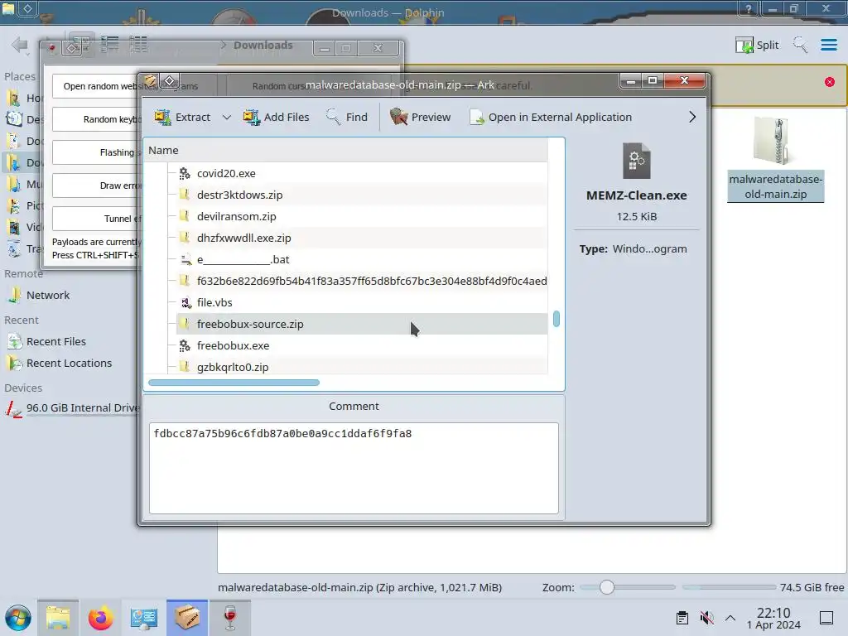Click the freebobux.exe gear icon
The width and height of the screenshot is (848, 636).
[x=185, y=345]
